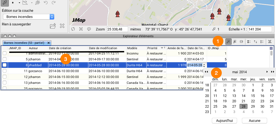The image size is (276, 125).
Task: Go to next month in calendar
Action: tap(267, 72)
